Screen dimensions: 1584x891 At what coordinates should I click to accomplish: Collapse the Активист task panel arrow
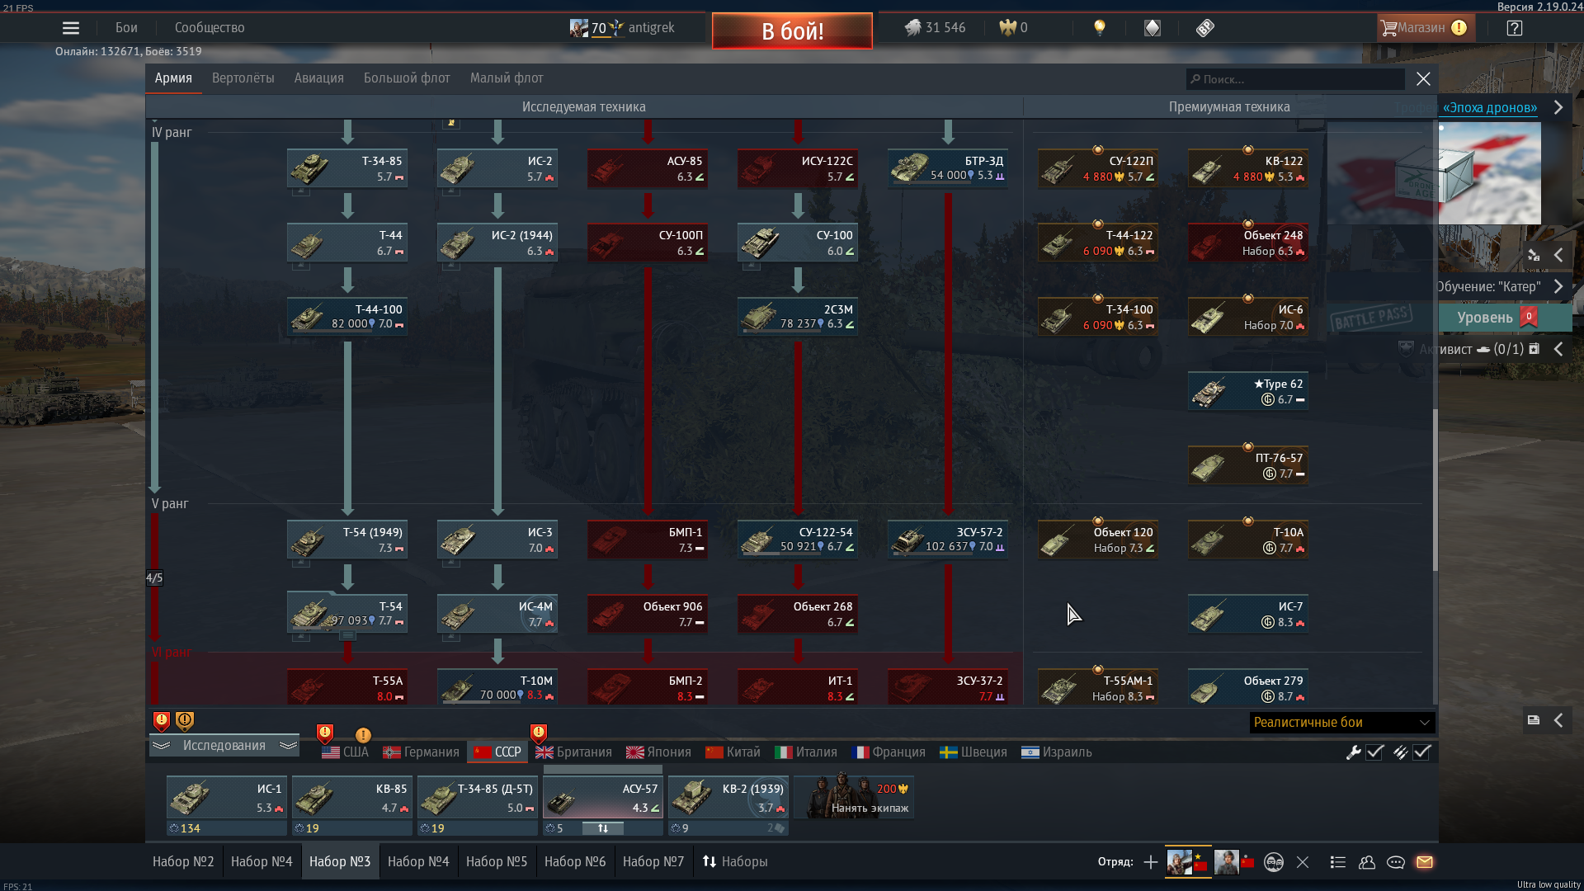pos(1558,350)
